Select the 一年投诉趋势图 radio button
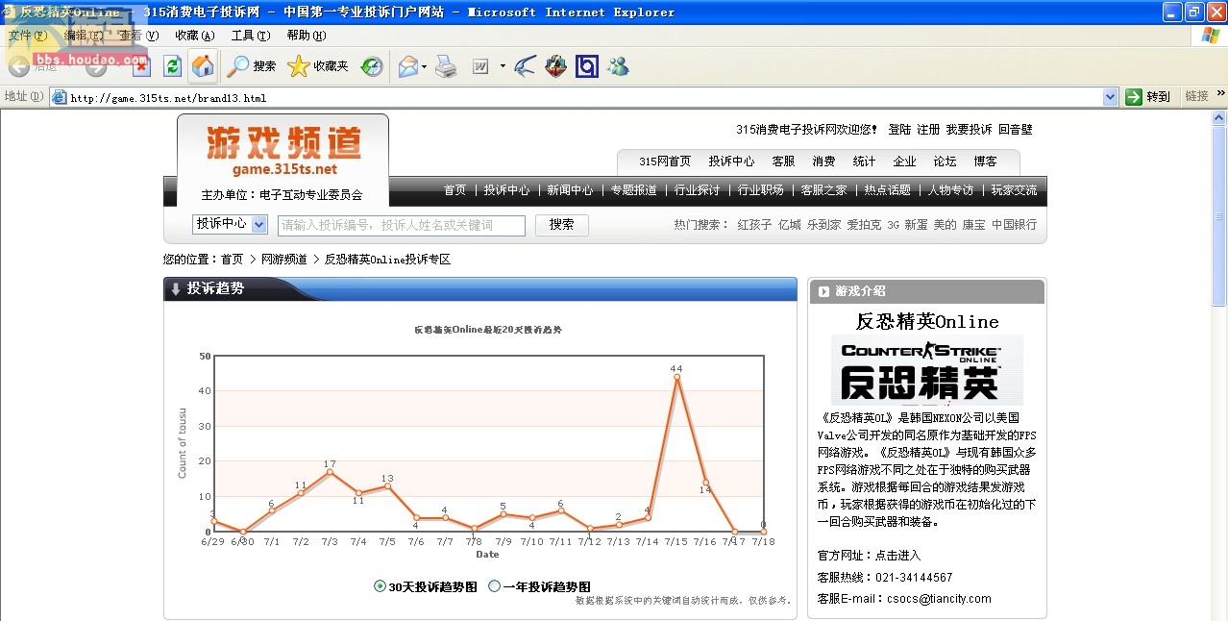This screenshot has width=1228, height=621. pyautogui.click(x=494, y=586)
